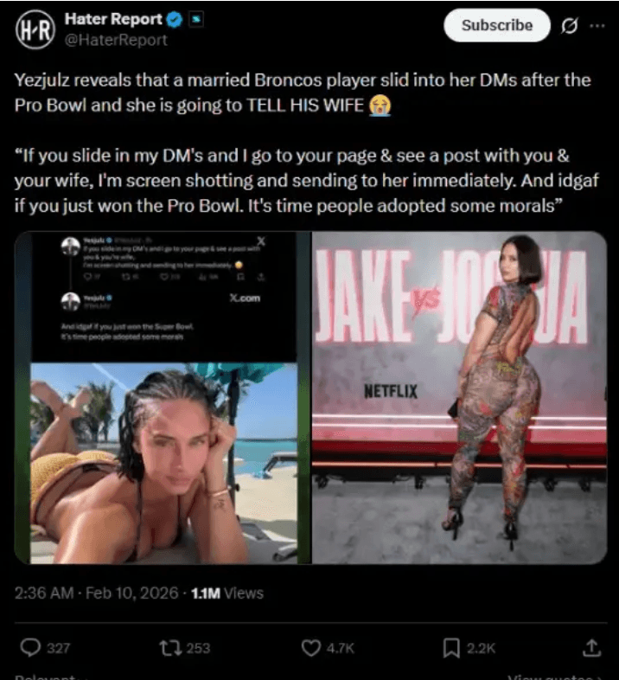Screen dimensions: 619x680
Task: Open the share upload icon
Action: 591,648
